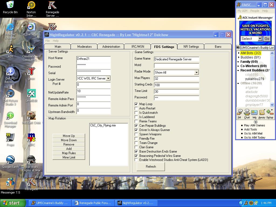Click the Game Name text field
Image resolution: width=276 pixels, height=207 pixels.
177,59
